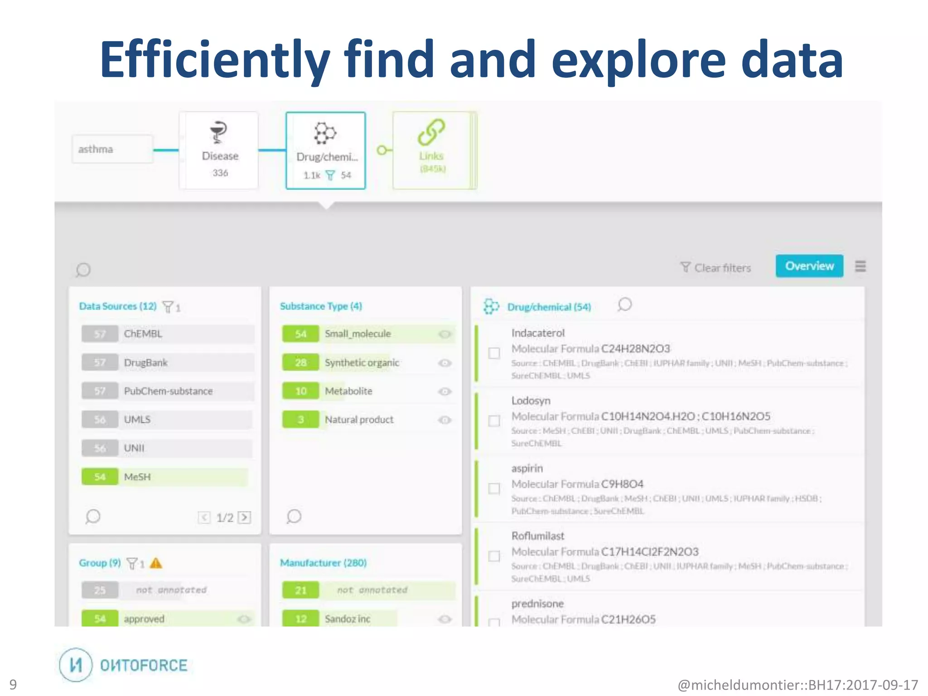Check the prednisone checkbox

click(x=494, y=623)
